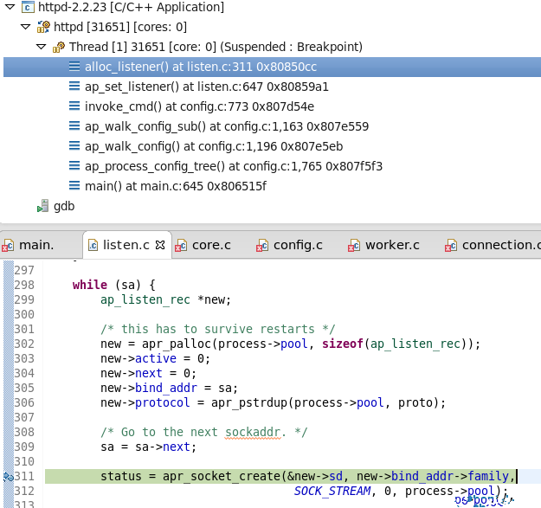Click the C file icon on config.c tab
The width and height of the screenshot is (541, 508).
[x=262, y=245]
